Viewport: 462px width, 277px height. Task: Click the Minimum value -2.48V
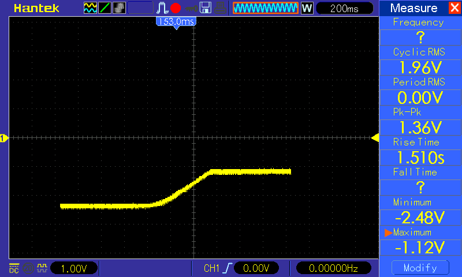(x=420, y=218)
